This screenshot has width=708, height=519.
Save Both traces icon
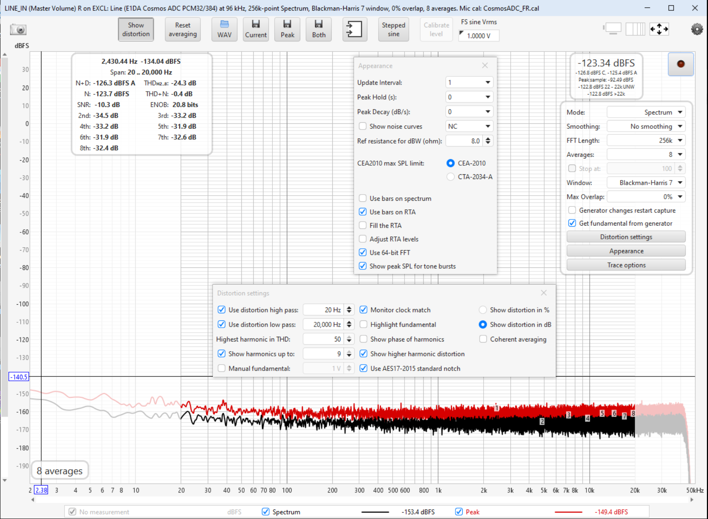click(319, 29)
